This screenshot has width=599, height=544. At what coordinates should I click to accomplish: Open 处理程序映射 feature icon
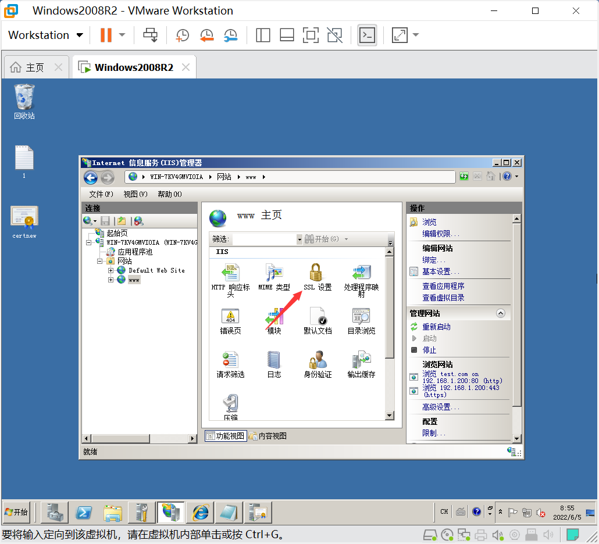click(361, 273)
